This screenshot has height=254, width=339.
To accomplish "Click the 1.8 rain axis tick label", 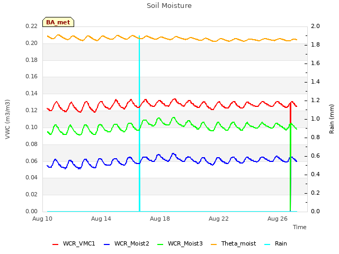I will pyautogui.click(x=315, y=44).
